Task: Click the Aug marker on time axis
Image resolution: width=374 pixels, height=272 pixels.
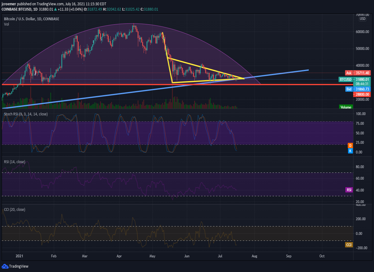Action: 255,256
